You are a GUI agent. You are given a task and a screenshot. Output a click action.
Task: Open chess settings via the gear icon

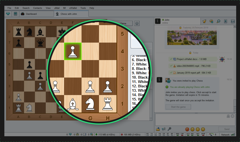coord(137,23)
